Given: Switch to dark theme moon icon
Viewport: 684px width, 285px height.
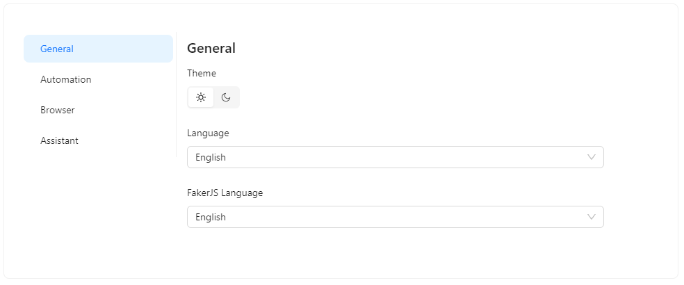Looking at the screenshot, I should click(x=226, y=97).
